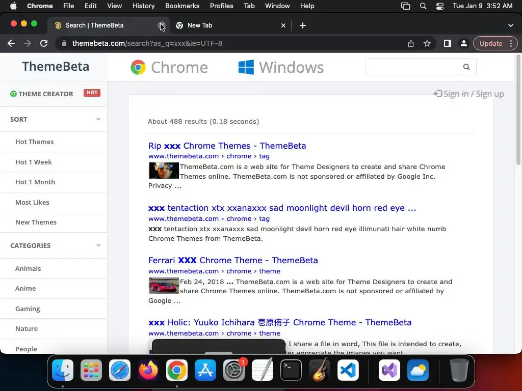Image resolution: width=522 pixels, height=391 pixels.
Task: Open the Rip xxx Chrome Themes result
Action: point(227,146)
